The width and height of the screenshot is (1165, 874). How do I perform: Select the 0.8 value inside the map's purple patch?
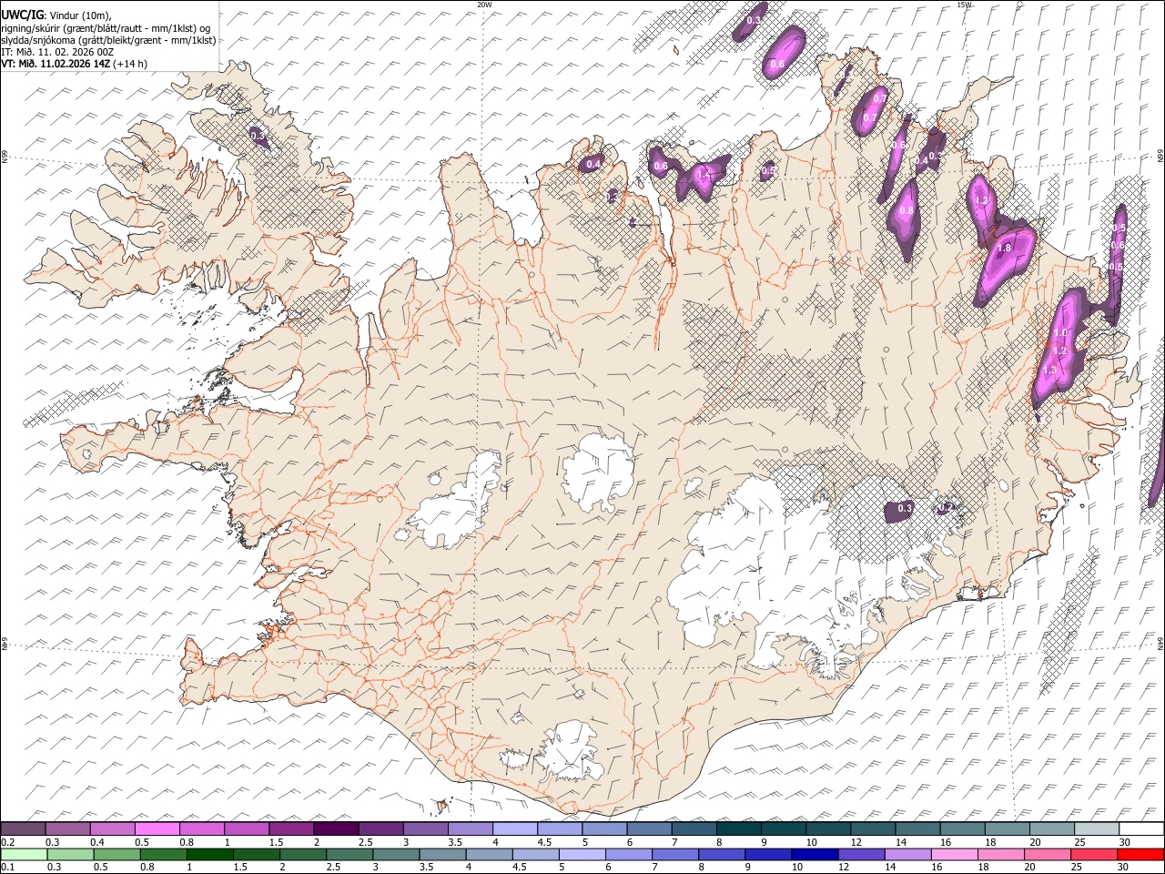(906, 210)
